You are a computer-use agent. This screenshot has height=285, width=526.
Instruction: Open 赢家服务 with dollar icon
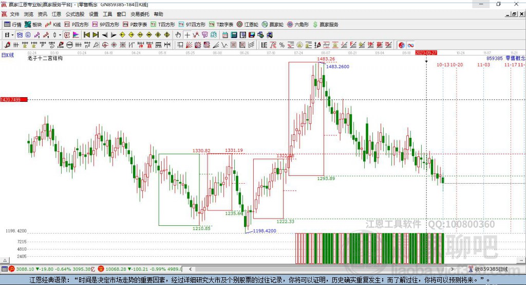tap(326, 25)
